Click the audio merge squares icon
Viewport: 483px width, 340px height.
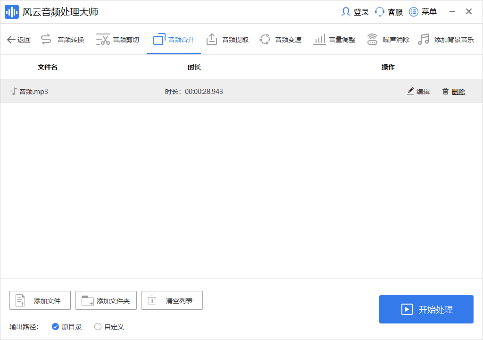click(159, 39)
